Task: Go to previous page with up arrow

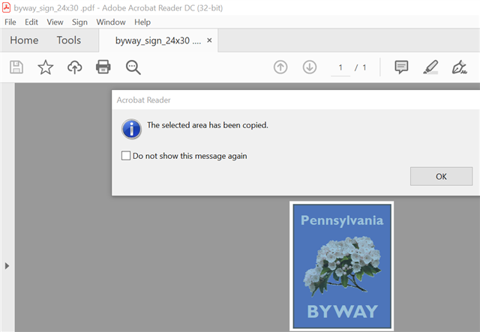Action: point(280,67)
